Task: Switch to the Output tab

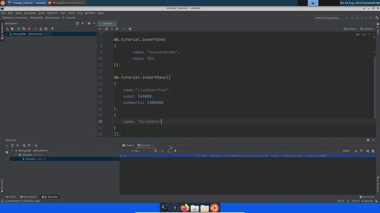Action: 128,146
